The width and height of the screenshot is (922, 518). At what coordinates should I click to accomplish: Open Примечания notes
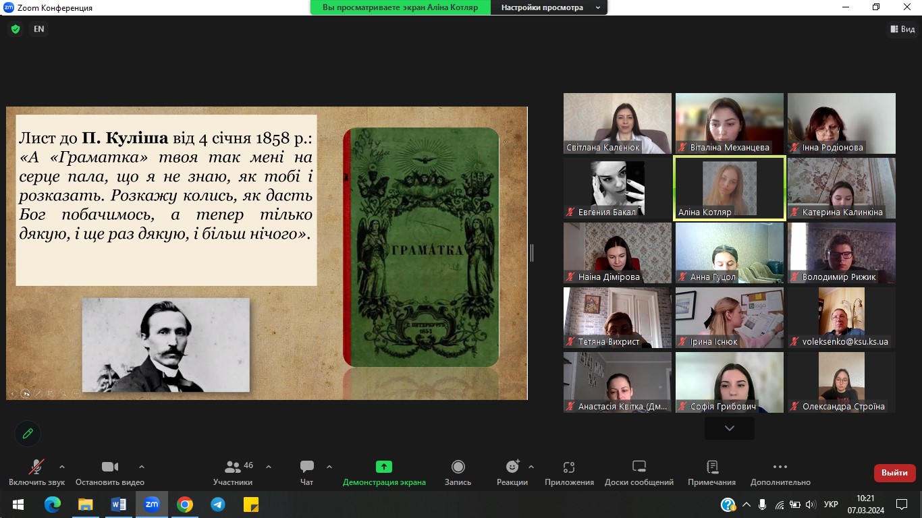click(711, 473)
